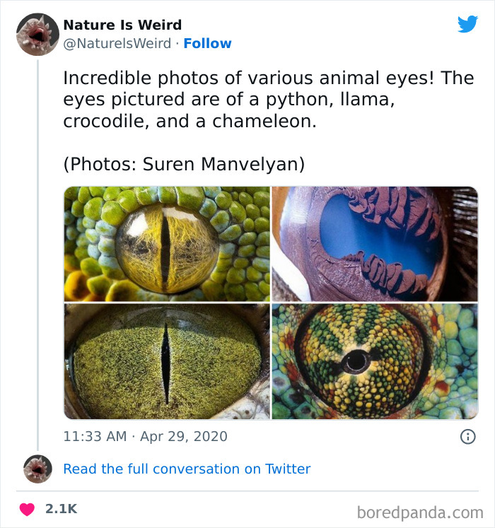Viewport: 495px width, 528px height.
Task: Click the tweet info icon
Action: (x=467, y=437)
